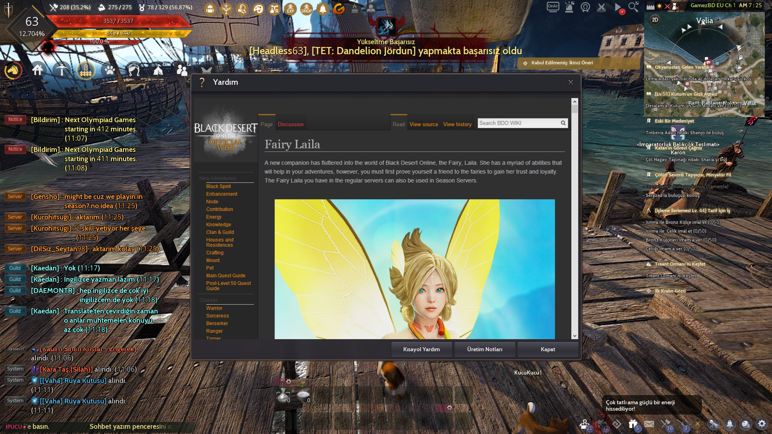This screenshot has width=772, height=434.
Task: Click the bell buff icon
Action: 322,8
